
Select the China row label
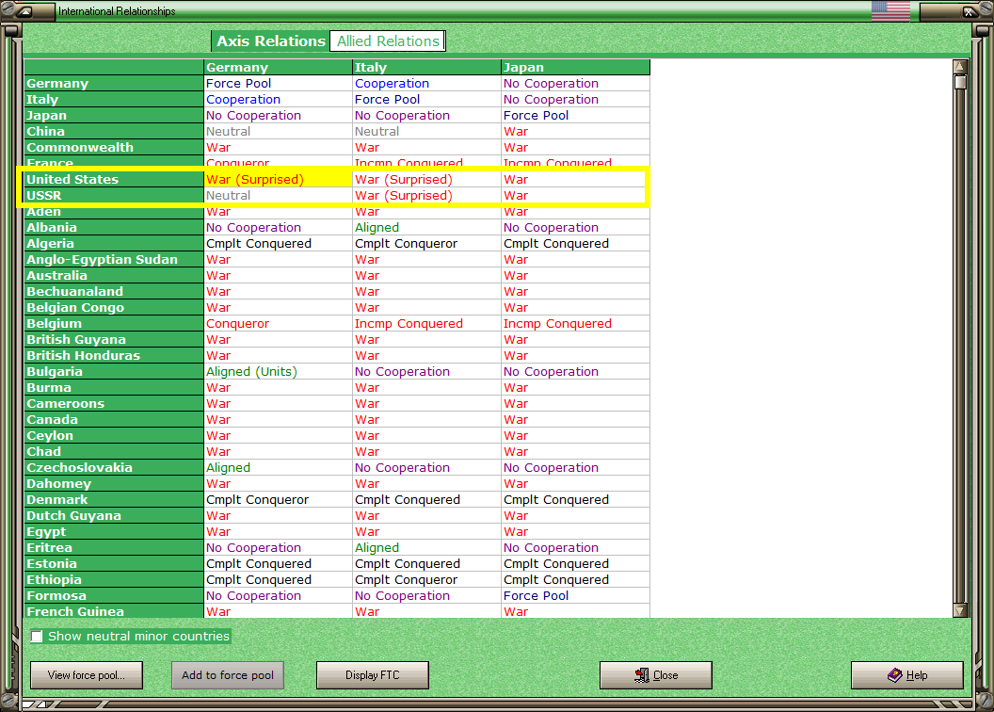[x=114, y=131]
